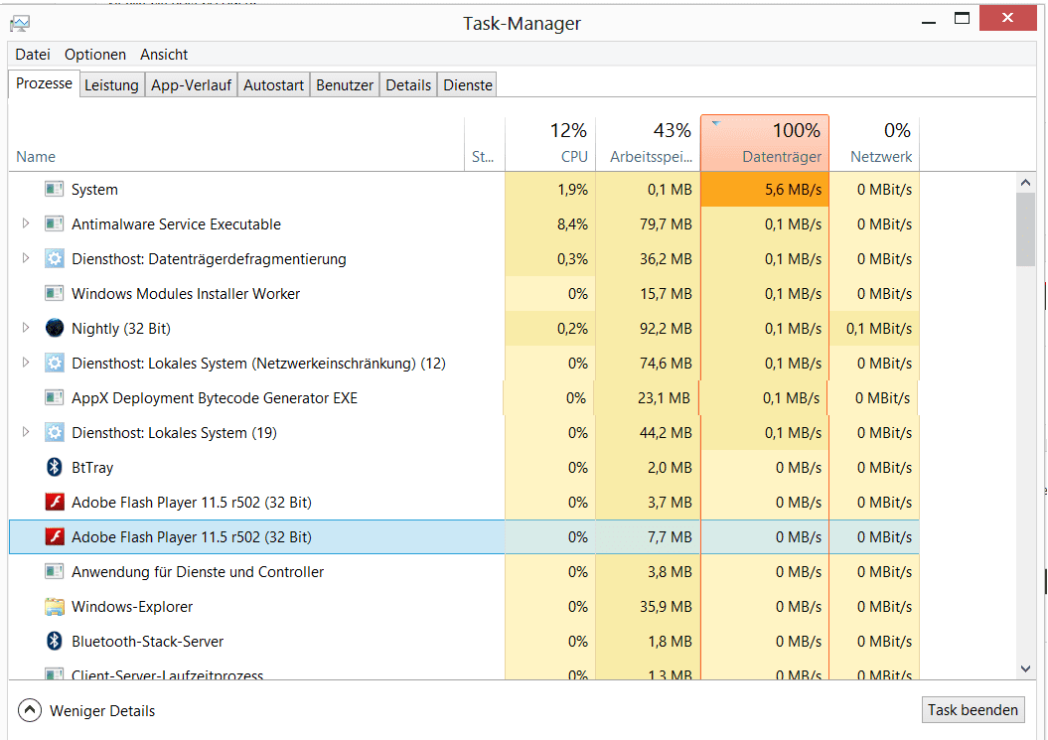Click the process list scrollbar down arrow

pos(1026,668)
